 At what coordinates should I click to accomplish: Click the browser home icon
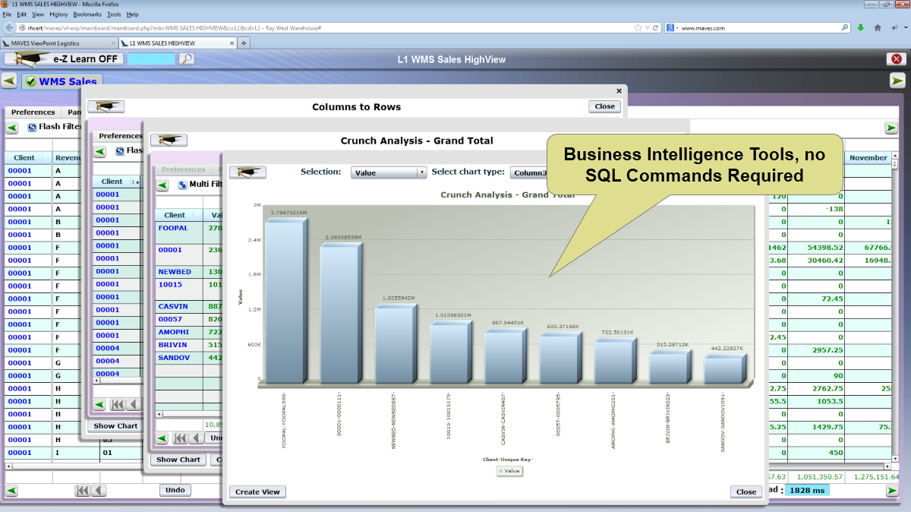(878, 28)
